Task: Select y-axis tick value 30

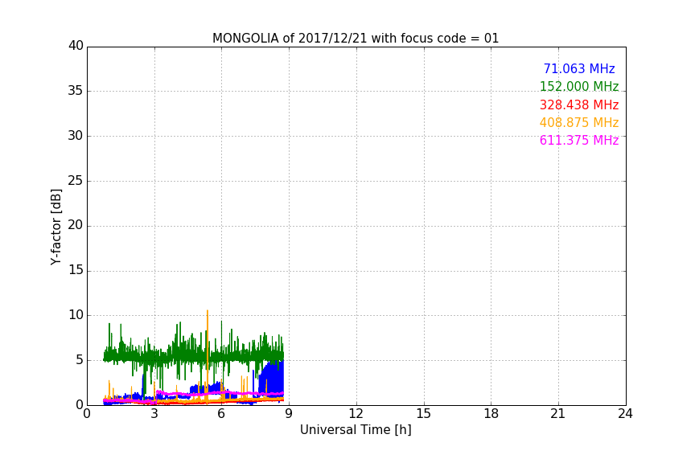Action: coord(76,136)
